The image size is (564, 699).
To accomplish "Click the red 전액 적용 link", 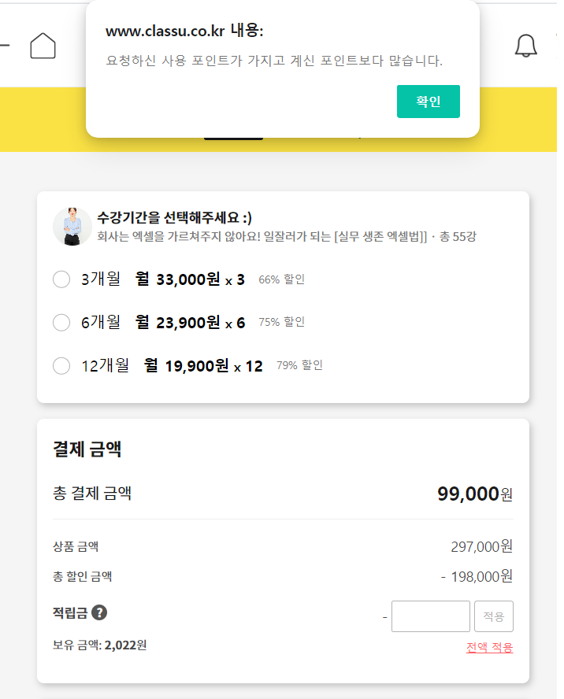I will pyautogui.click(x=489, y=647).
